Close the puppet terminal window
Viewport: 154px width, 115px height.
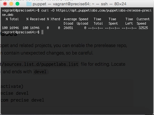pos(5,4)
